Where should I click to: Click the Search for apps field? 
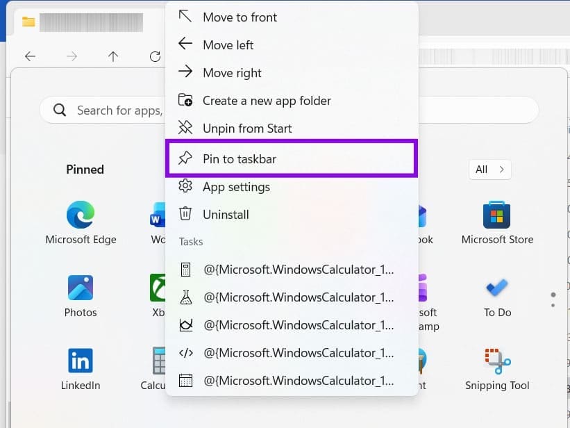pos(289,110)
